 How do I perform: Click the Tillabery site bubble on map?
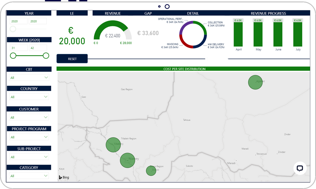pos(113,145)
